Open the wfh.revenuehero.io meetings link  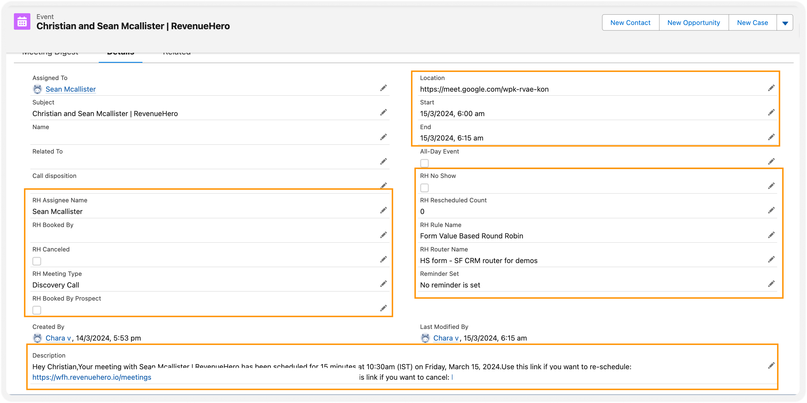[x=92, y=377]
